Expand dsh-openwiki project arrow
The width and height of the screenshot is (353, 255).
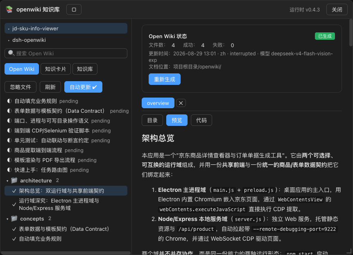coord(9,40)
